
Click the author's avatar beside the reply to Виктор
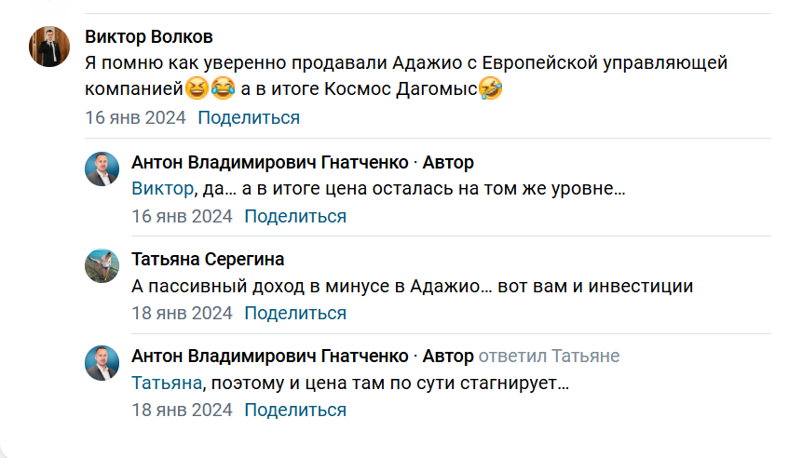tap(102, 168)
